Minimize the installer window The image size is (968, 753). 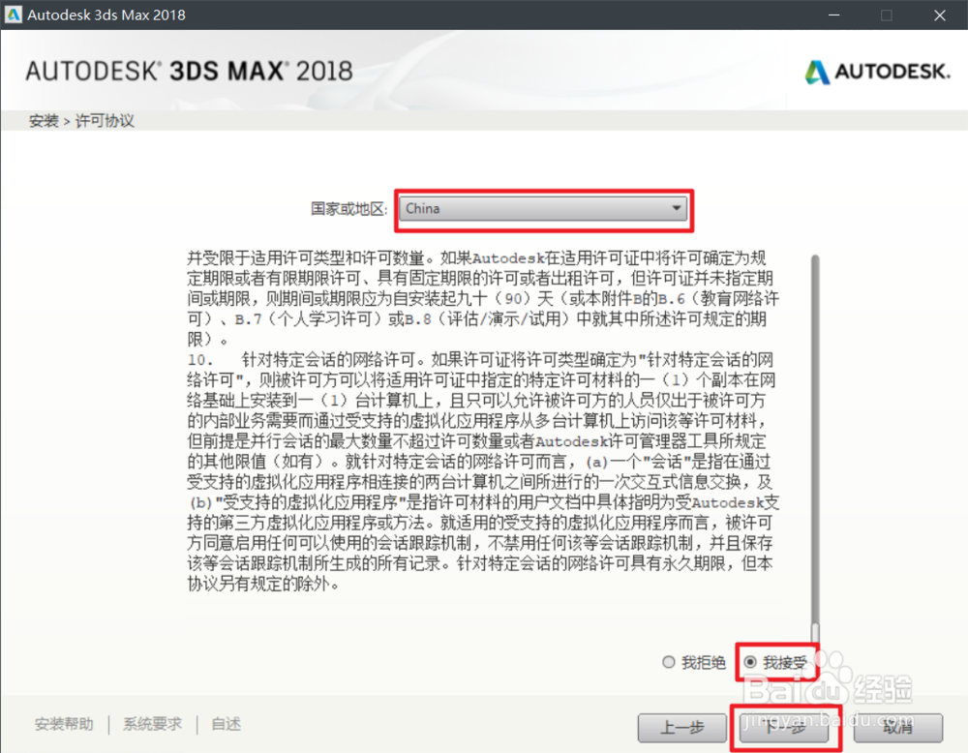point(834,15)
